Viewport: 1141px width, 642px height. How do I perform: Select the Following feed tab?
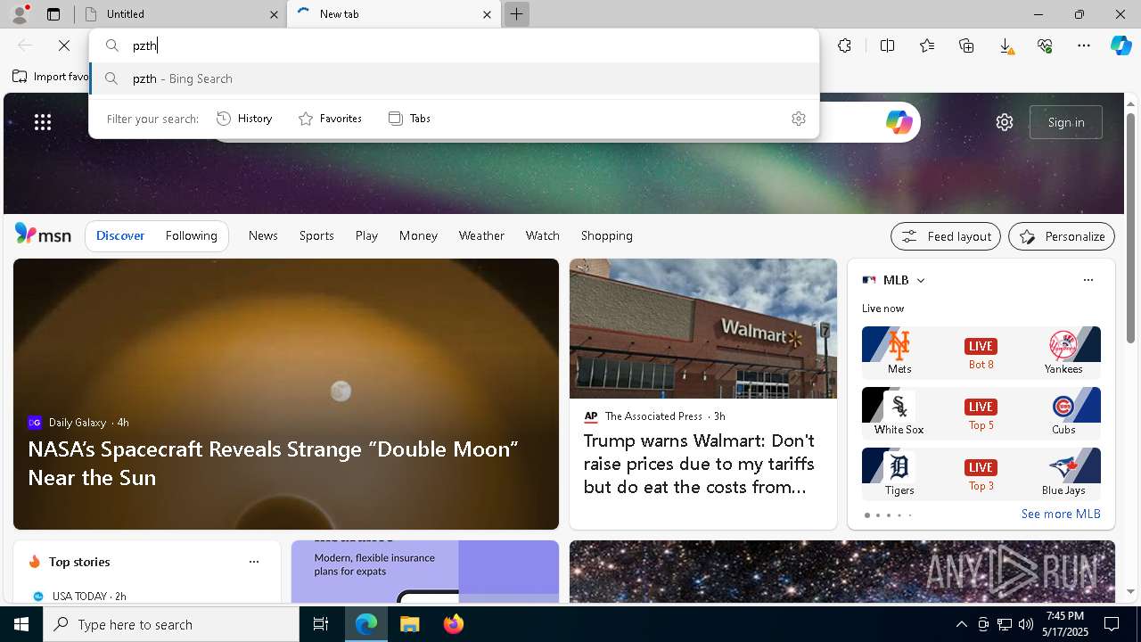pyautogui.click(x=191, y=235)
